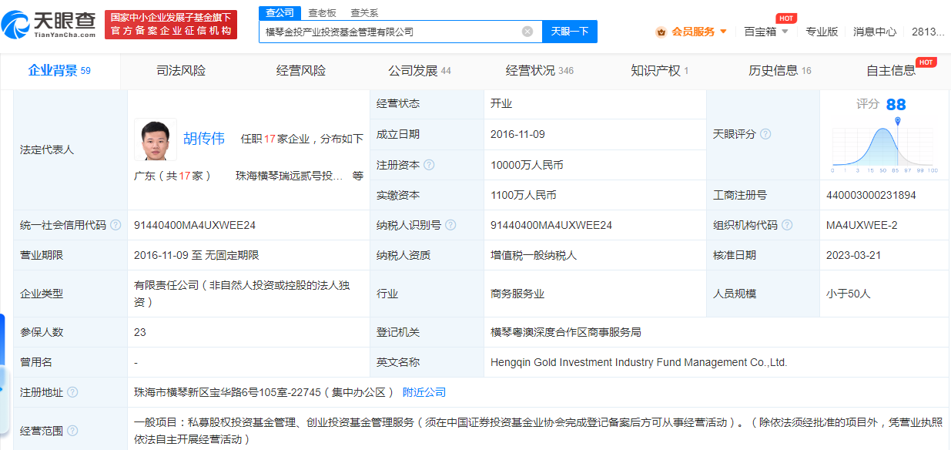The width and height of the screenshot is (951, 450).
Task: Click the 统一社会信用代码 question mark icon
Action: 115,225
